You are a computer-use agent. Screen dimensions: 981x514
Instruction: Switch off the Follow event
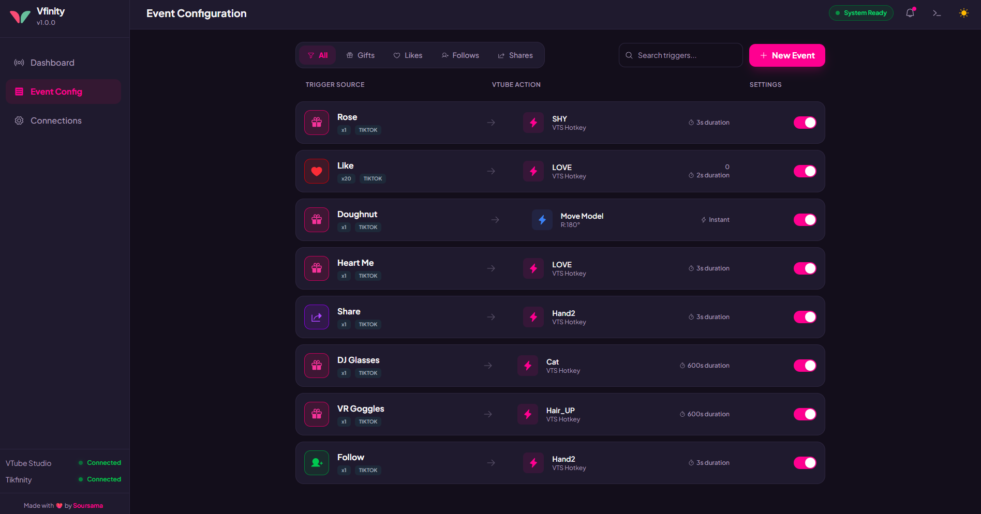805,463
